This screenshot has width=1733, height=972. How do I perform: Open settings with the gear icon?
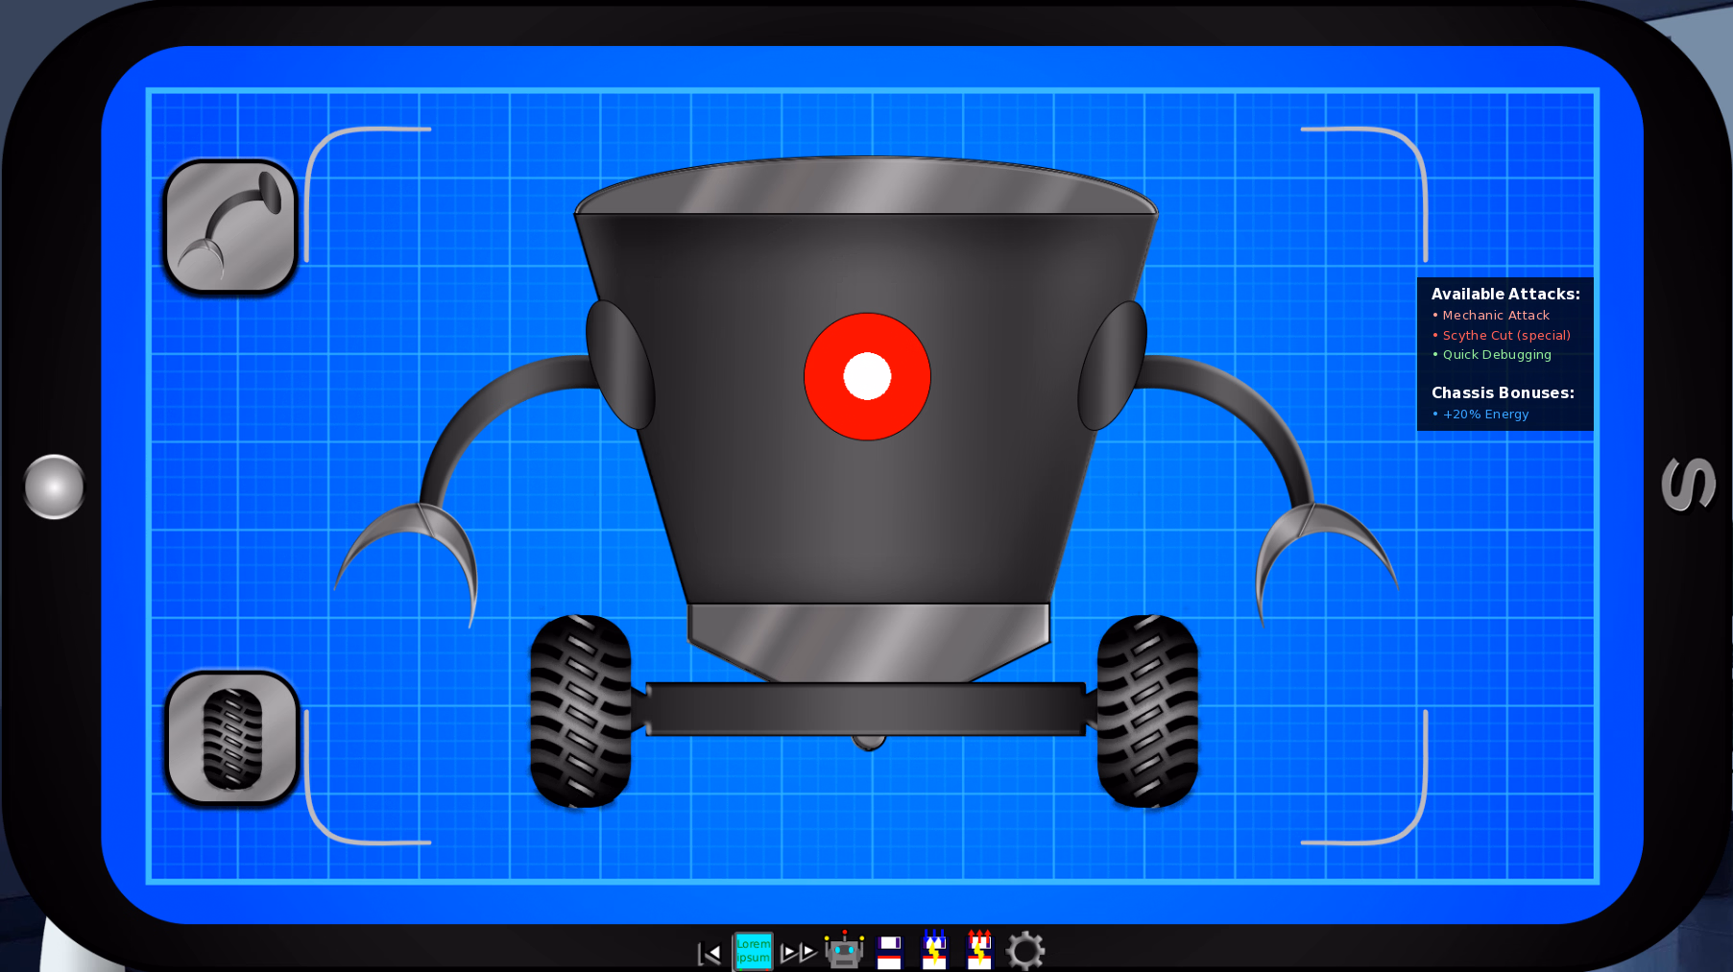pyautogui.click(x=1024, y=951)
